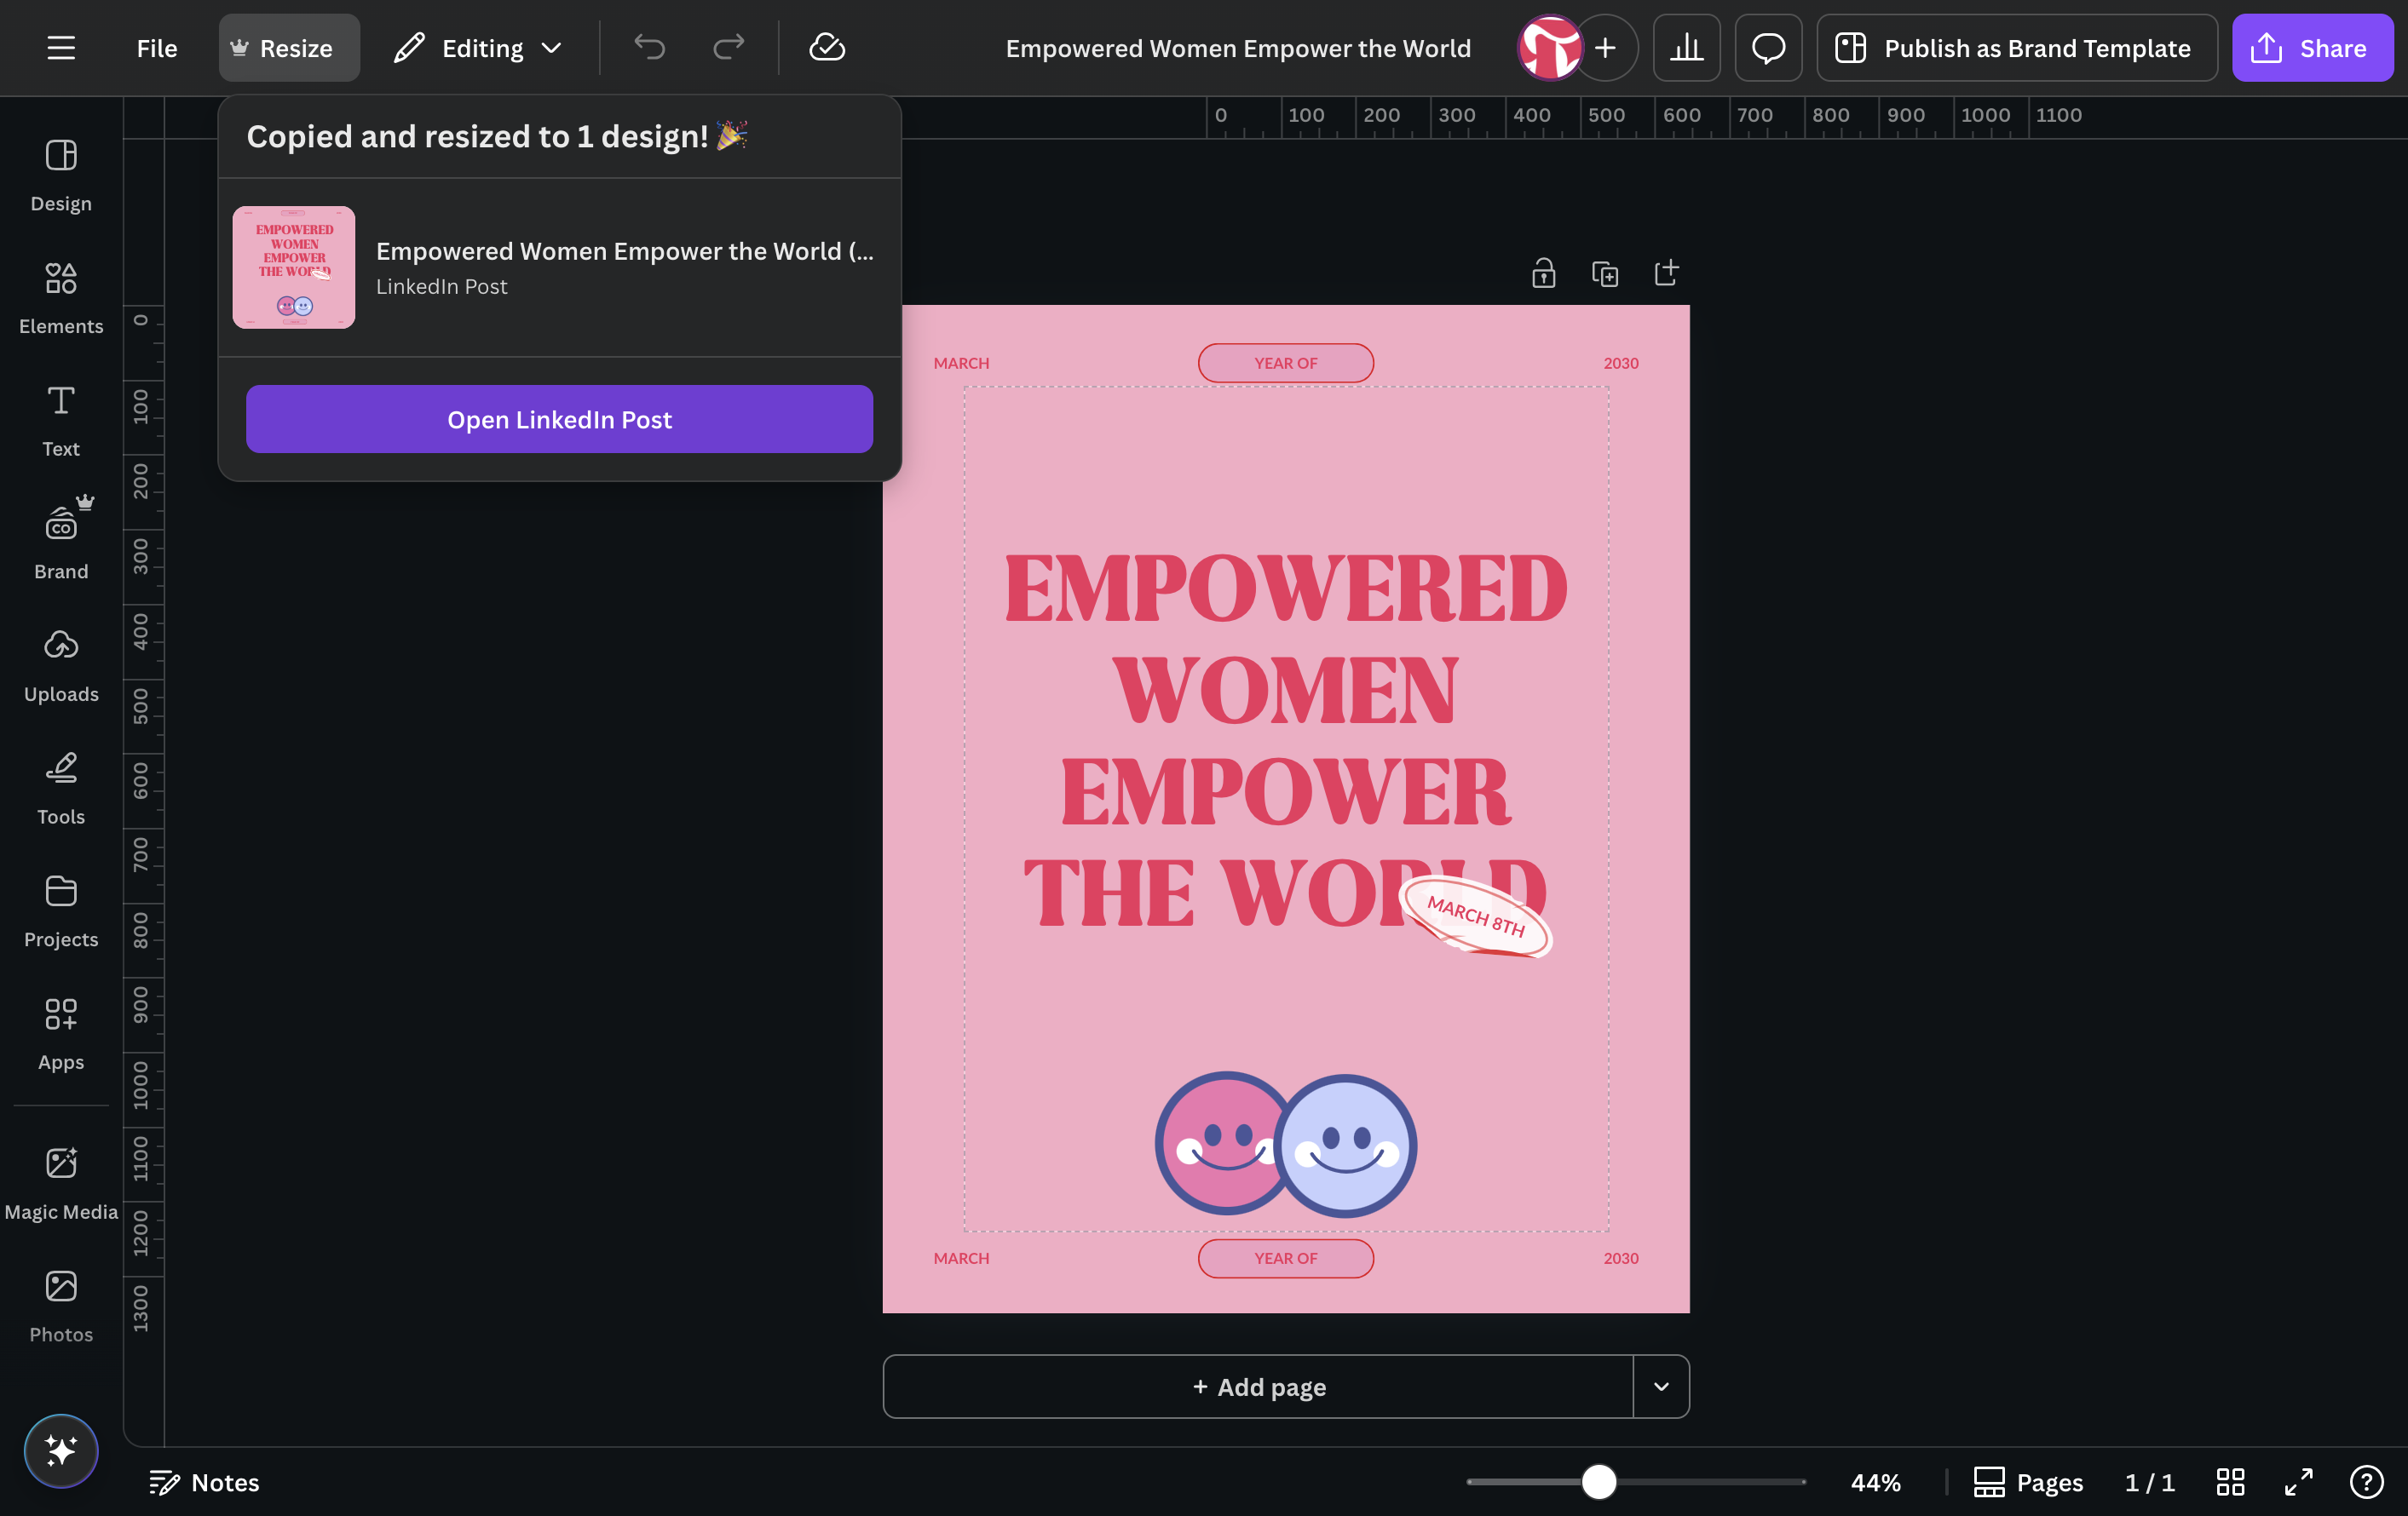This screenshot has height=1516, width=2408.
Task: Open the Resize menu
Action: [289, 48]
